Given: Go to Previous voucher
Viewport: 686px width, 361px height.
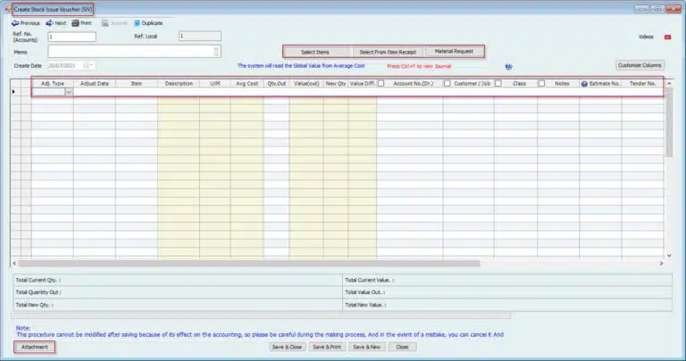Looking at the screenshot, I should (x=26, y=23).
